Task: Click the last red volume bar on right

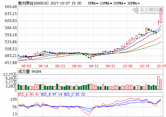Action: click(x=161, y=85)
